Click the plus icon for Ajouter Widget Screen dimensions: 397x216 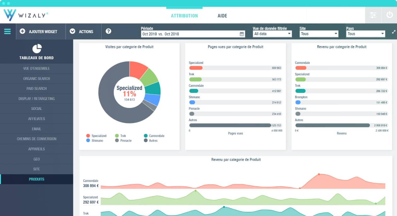point(22,31)
